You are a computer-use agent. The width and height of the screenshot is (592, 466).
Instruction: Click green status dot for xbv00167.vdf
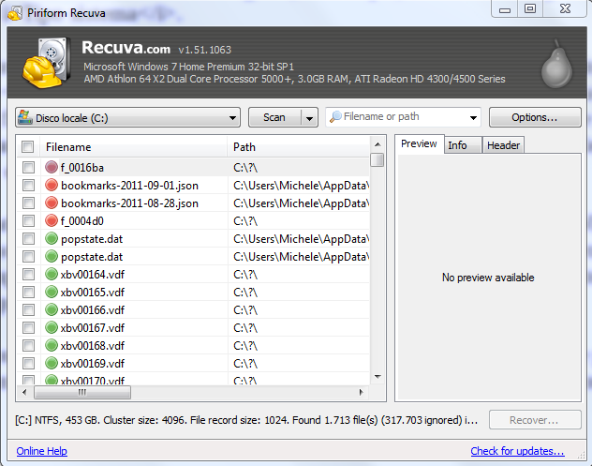click(52, 327)
